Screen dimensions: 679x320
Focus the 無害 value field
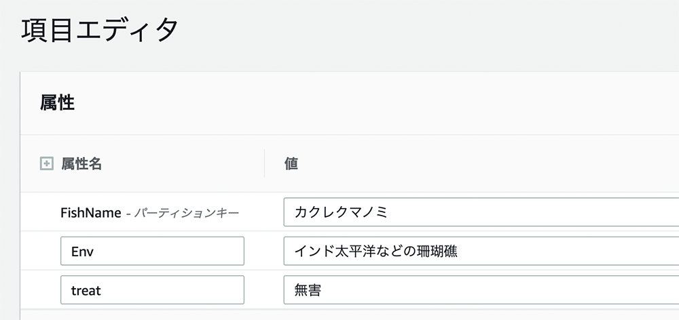point(481,289)
